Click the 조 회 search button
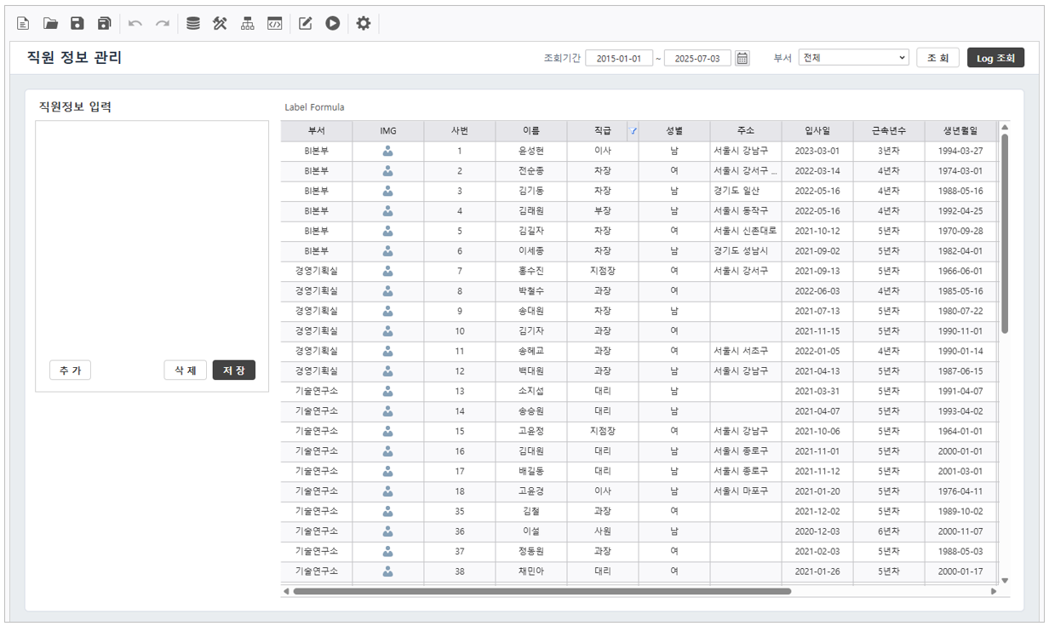 pos(937,58)
